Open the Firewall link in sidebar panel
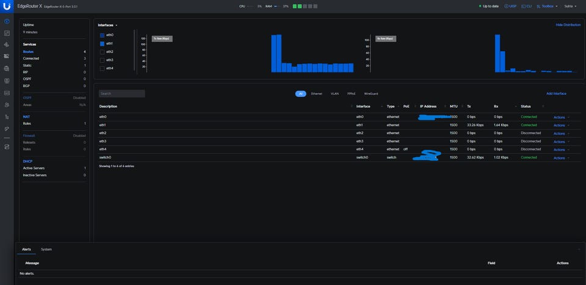The width and height of the screenshot is (586, 285). [x=29, y=136]
